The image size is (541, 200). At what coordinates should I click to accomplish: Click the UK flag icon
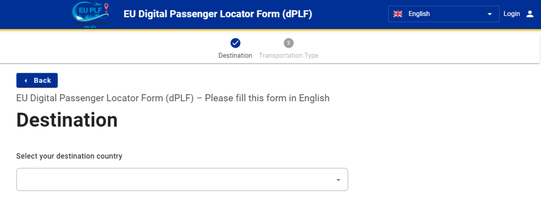(x=398, y=14)
